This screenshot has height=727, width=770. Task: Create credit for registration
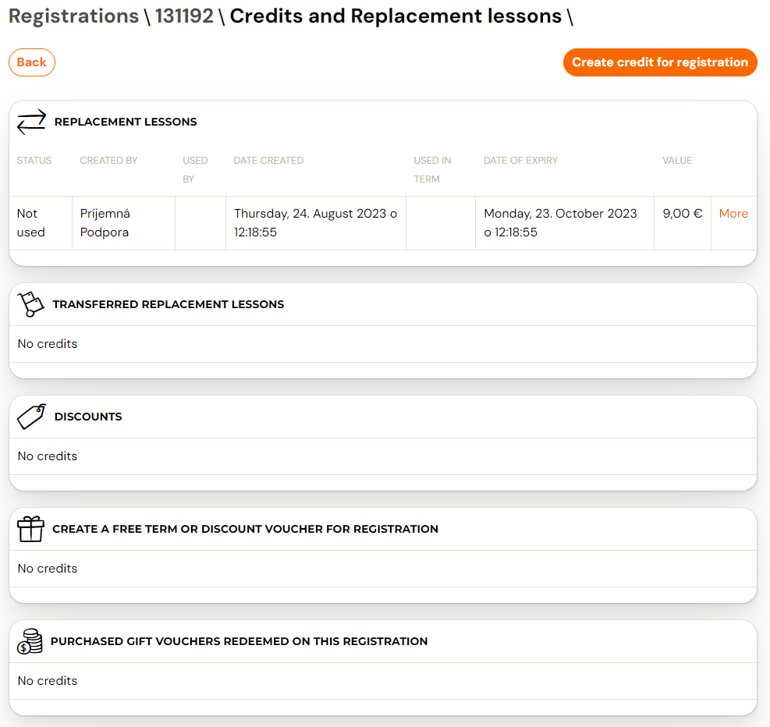click(x=660, y=62)
